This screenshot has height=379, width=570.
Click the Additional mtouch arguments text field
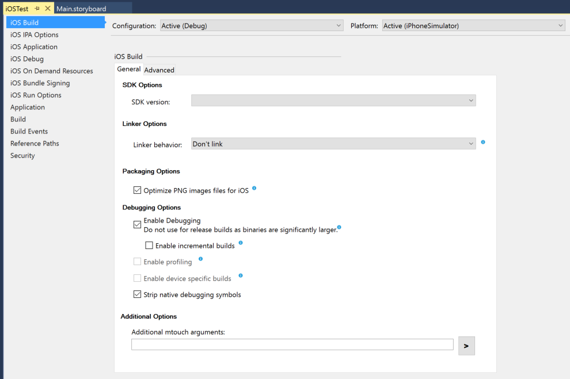coord(292,344)
